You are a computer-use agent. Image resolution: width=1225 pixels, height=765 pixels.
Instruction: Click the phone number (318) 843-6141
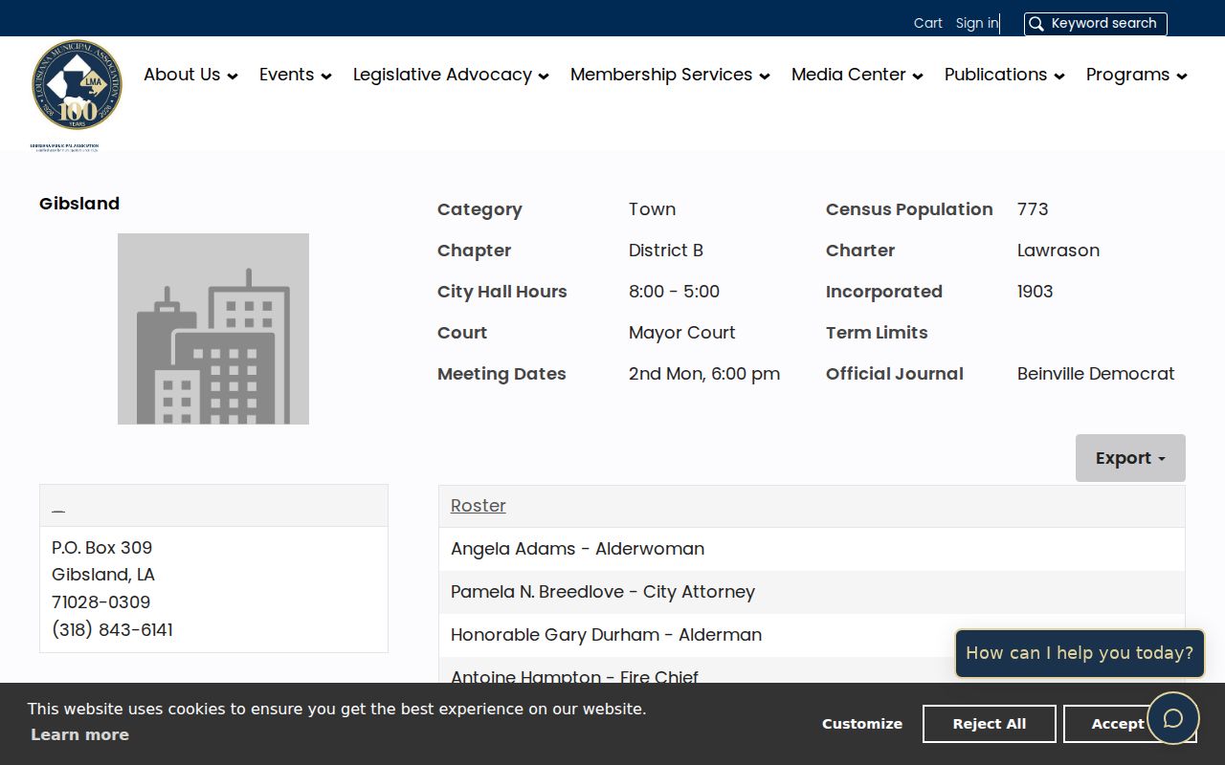click(x=112, y=629)
